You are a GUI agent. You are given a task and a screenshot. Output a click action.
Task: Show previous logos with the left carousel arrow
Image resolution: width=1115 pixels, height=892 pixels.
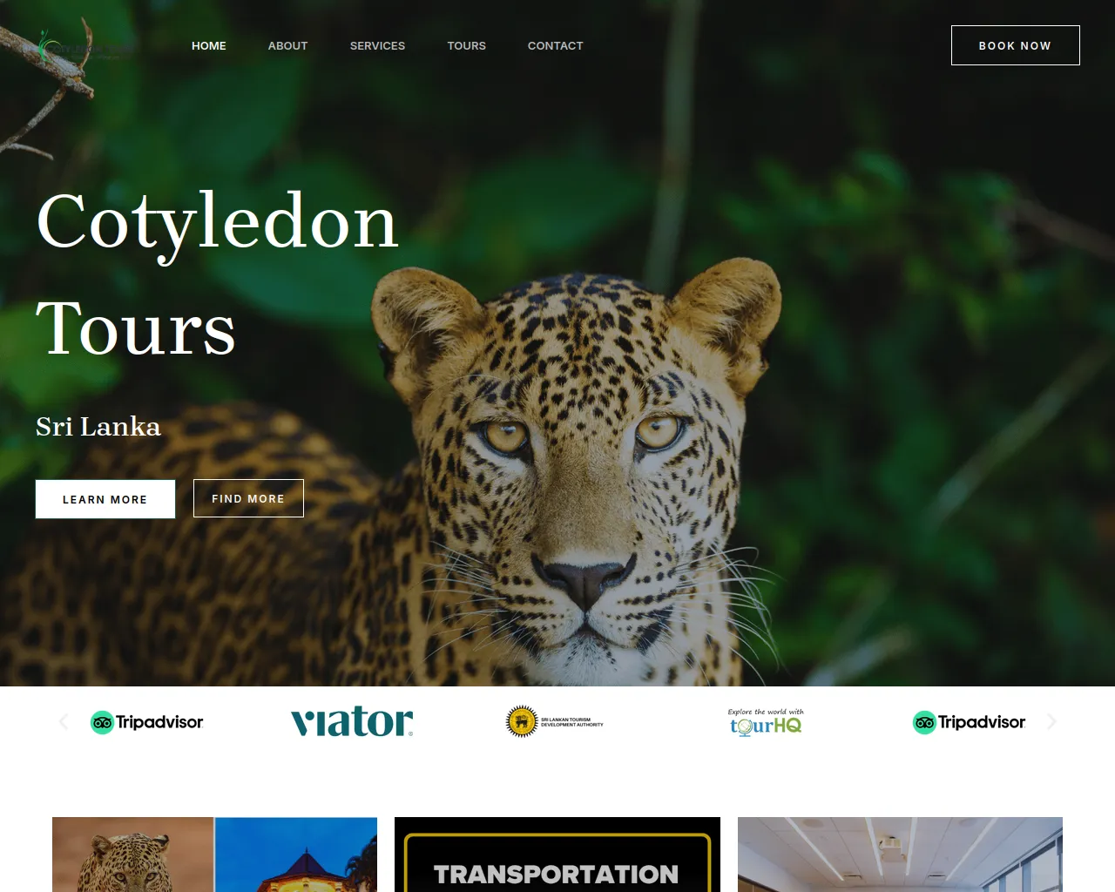coord(63,721)
